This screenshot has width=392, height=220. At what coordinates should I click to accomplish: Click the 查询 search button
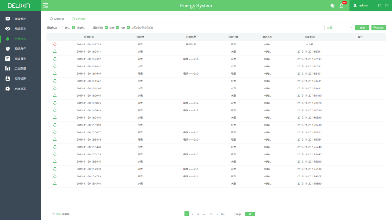click(362, 28)
